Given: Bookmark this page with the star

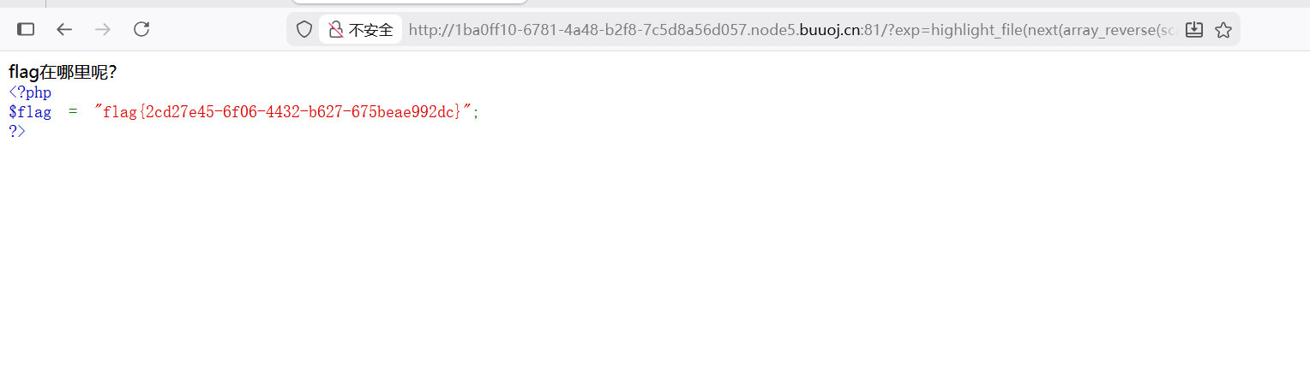Looking at the screenshot, I should click(x=1223, y=30).
